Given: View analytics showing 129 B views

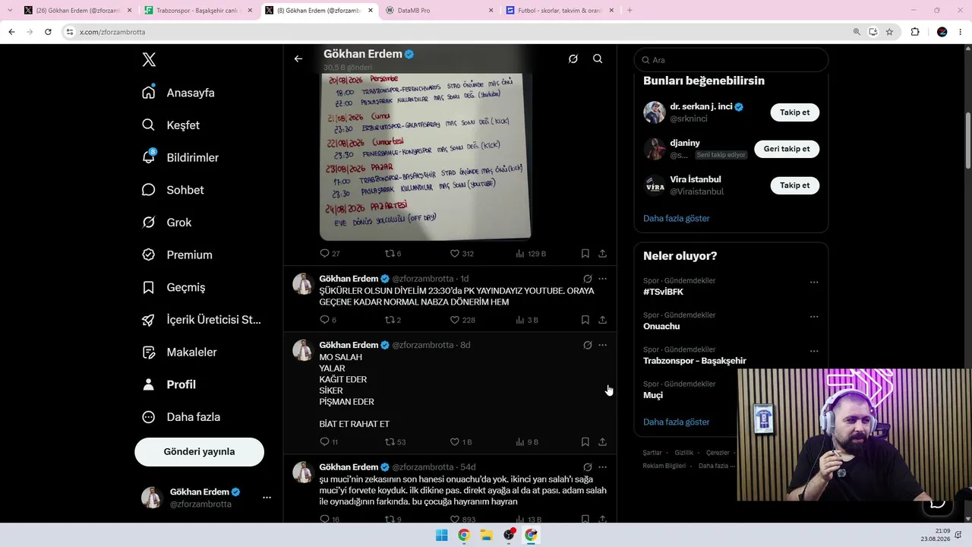Looking at the screenshot, I should click(x=531, y=254).
